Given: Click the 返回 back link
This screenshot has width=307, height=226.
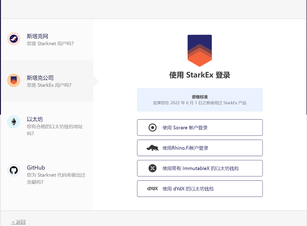Looking at the screenshot, I should pyautogui.click(x=18, y=222).
